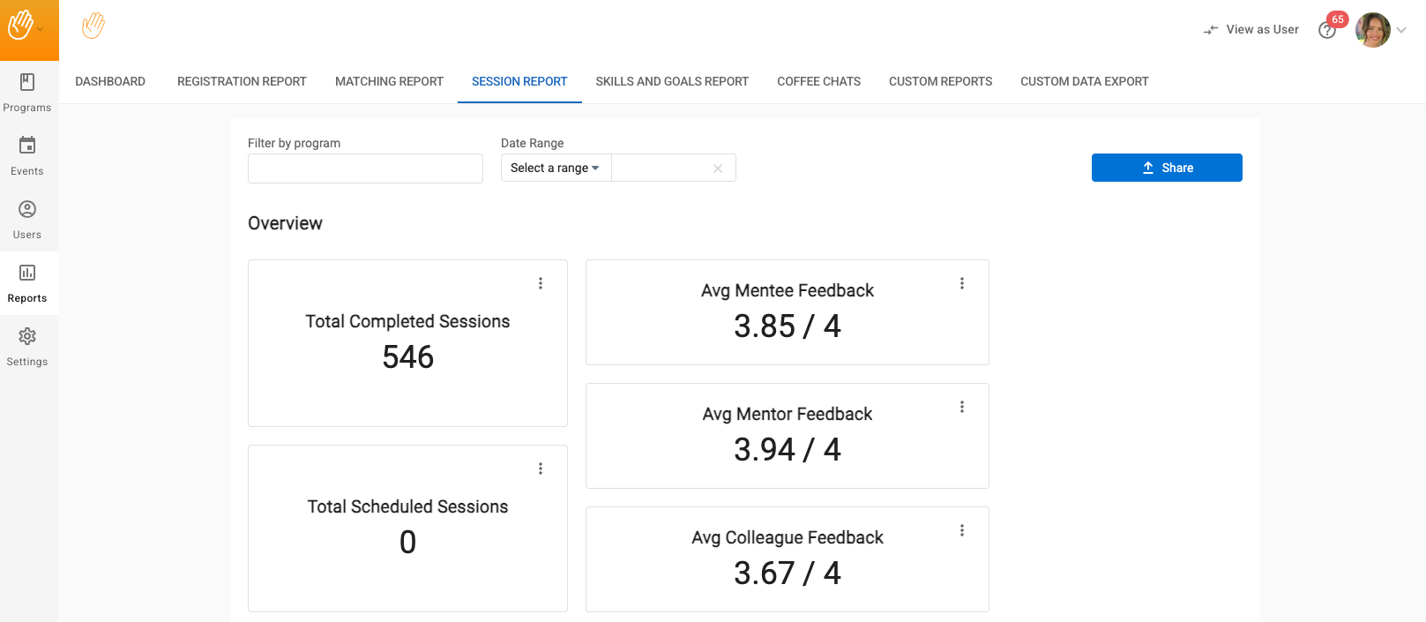Open the Users section icon
Screen dimensions: 1426x622
27,209
